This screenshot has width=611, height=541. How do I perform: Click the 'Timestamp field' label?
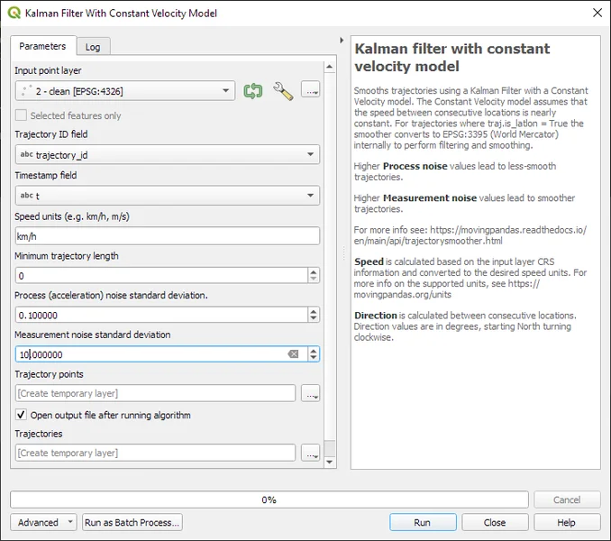(x=46, y=176)
